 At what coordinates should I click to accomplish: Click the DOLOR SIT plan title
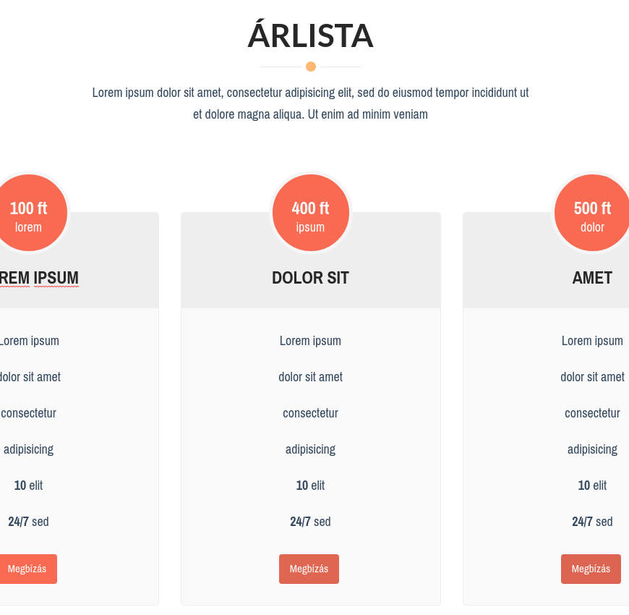point(311,278)
